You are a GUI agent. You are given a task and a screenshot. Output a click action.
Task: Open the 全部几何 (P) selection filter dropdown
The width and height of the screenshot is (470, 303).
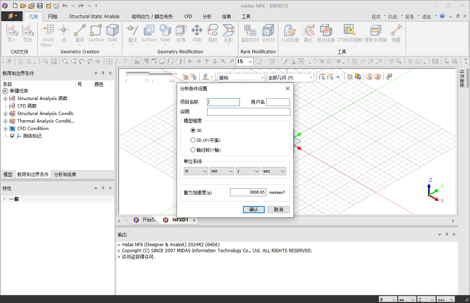tap(290, 77)
